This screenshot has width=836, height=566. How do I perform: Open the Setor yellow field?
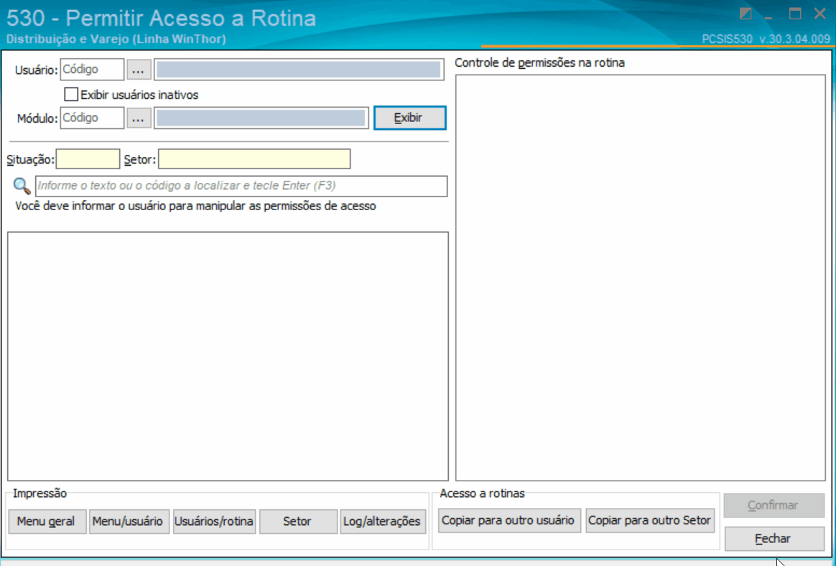tap(254, 159)
